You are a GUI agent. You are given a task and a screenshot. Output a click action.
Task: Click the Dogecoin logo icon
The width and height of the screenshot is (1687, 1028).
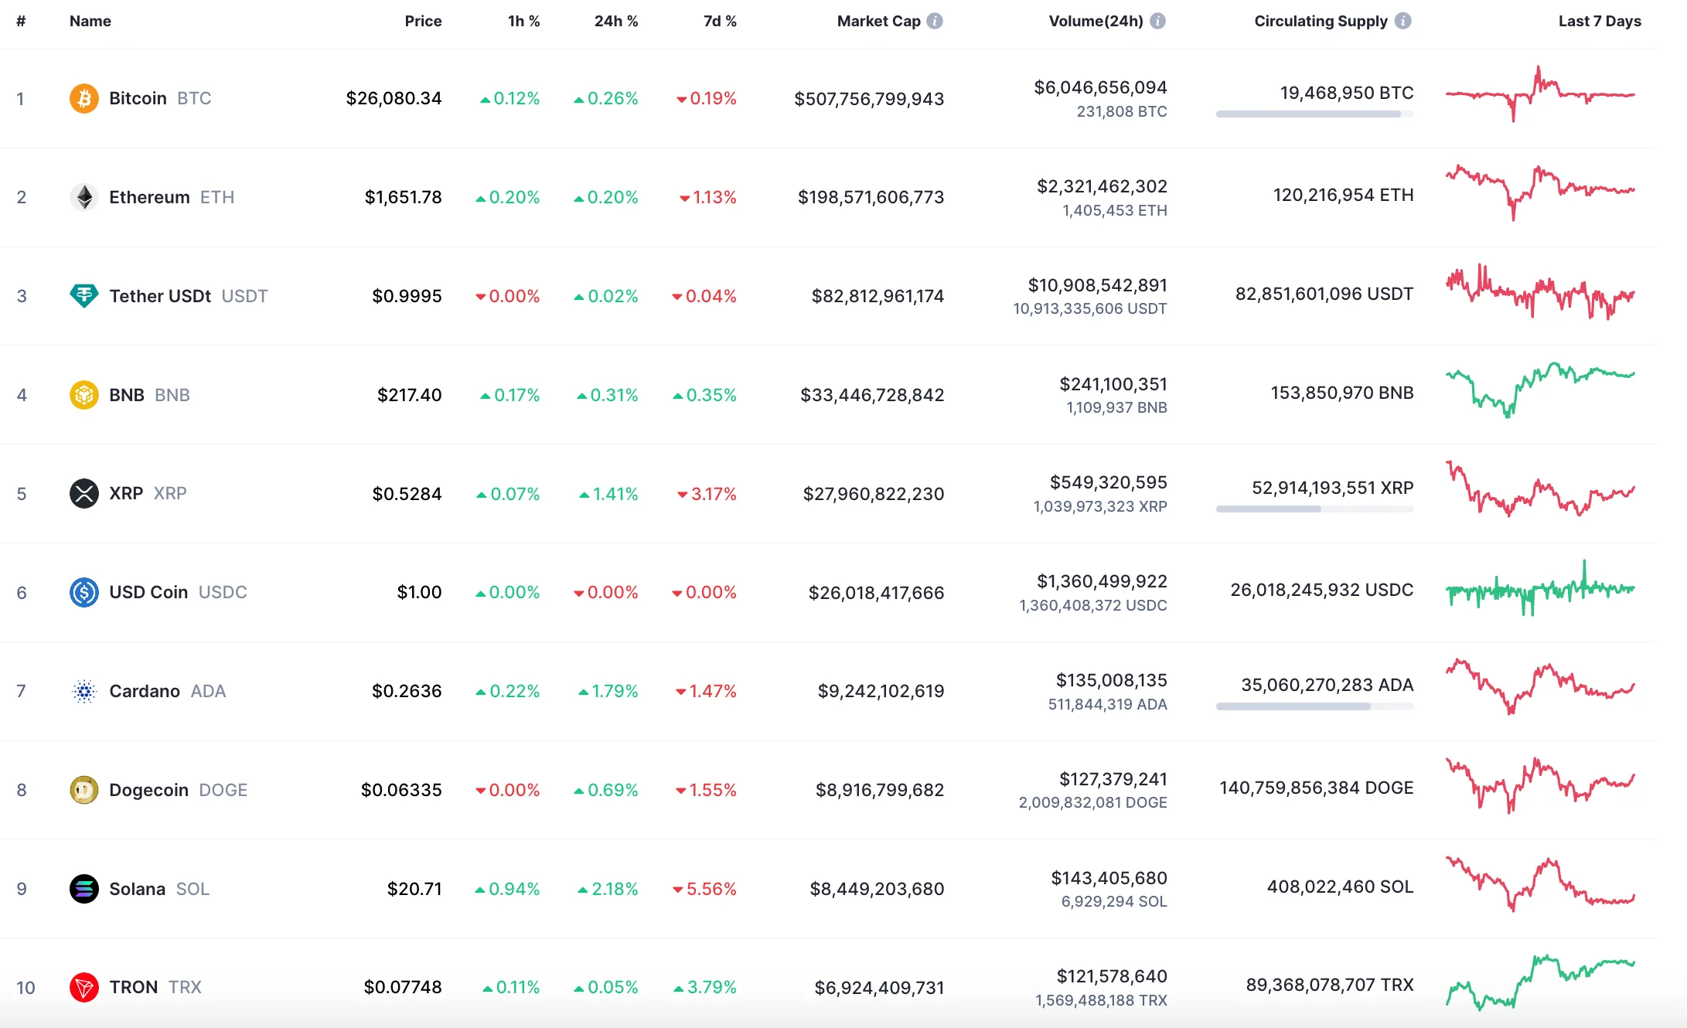[x=83, y=789]
